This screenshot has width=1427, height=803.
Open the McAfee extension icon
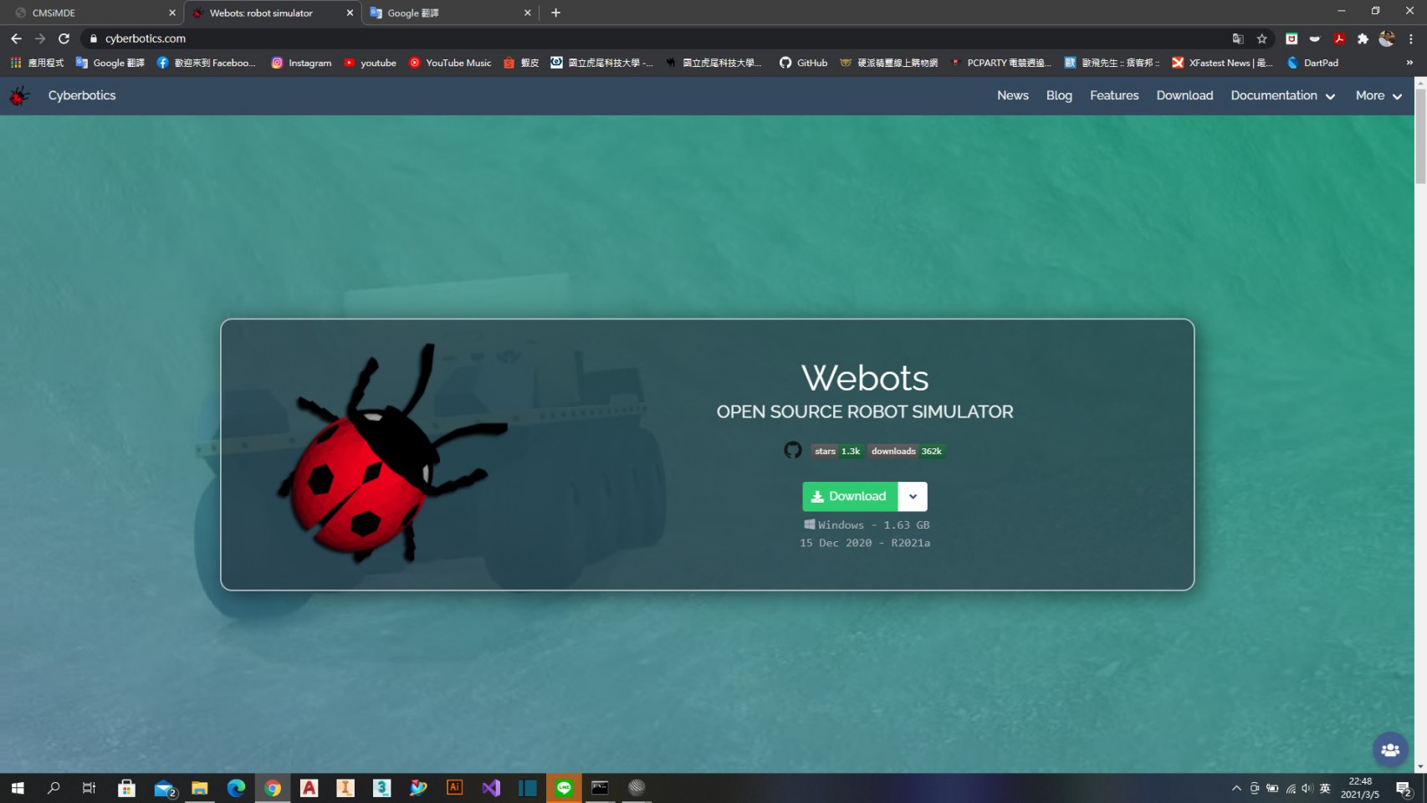pos(1291,38)
